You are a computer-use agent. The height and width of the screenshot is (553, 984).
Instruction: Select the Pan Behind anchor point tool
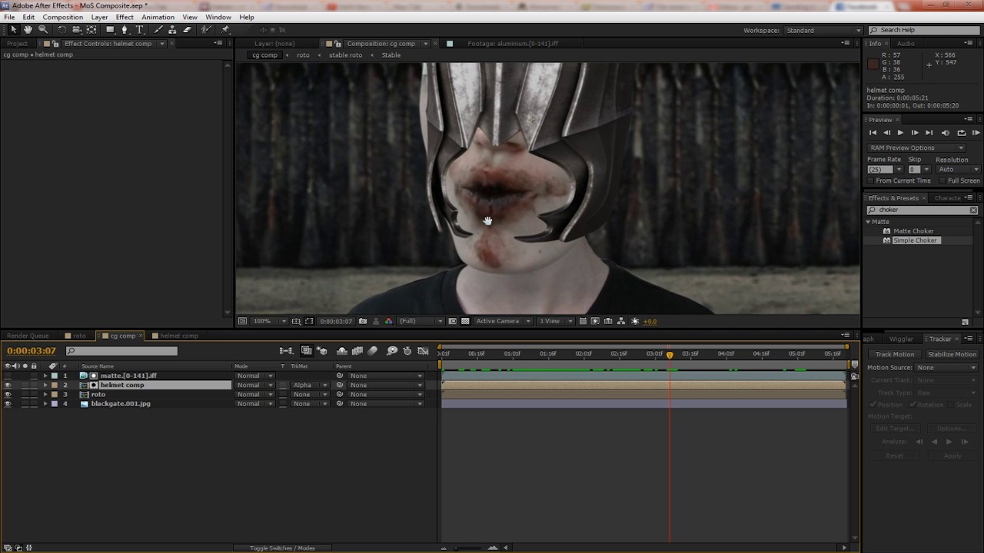click(91, 30)
